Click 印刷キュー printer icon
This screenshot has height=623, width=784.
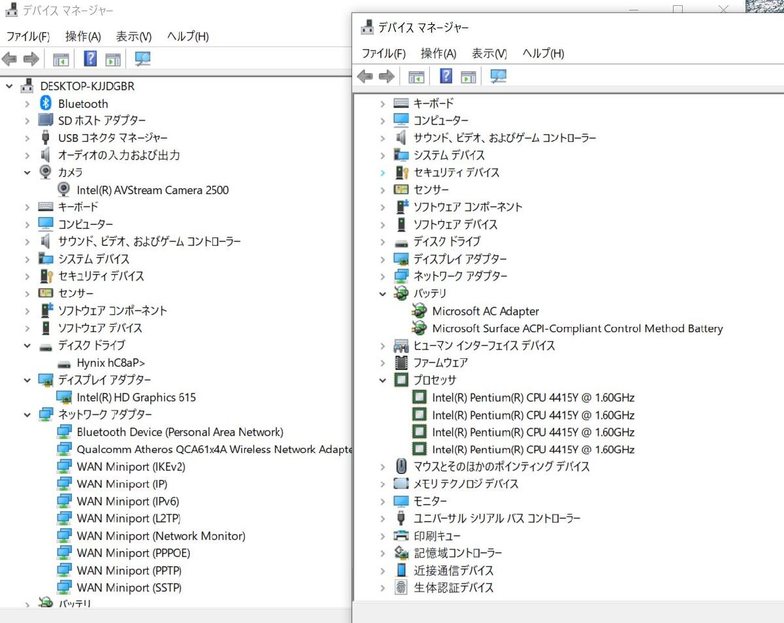(x=401, y=535)
